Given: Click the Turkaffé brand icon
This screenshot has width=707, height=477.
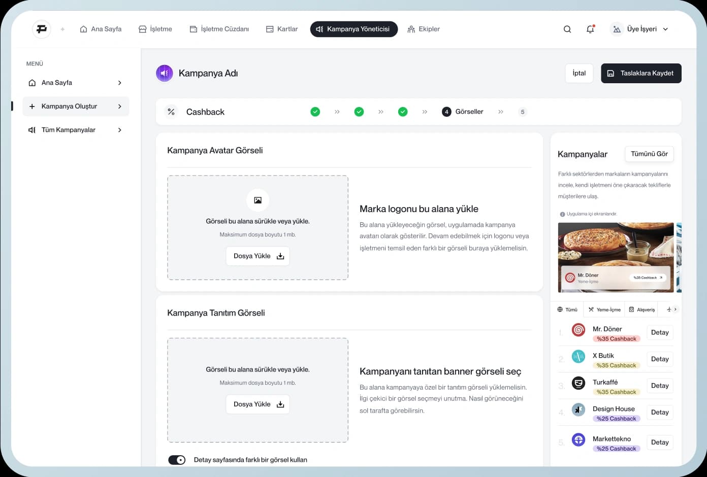Looking at the screenshot, I should pyautogui.click(x=579, y=383).
